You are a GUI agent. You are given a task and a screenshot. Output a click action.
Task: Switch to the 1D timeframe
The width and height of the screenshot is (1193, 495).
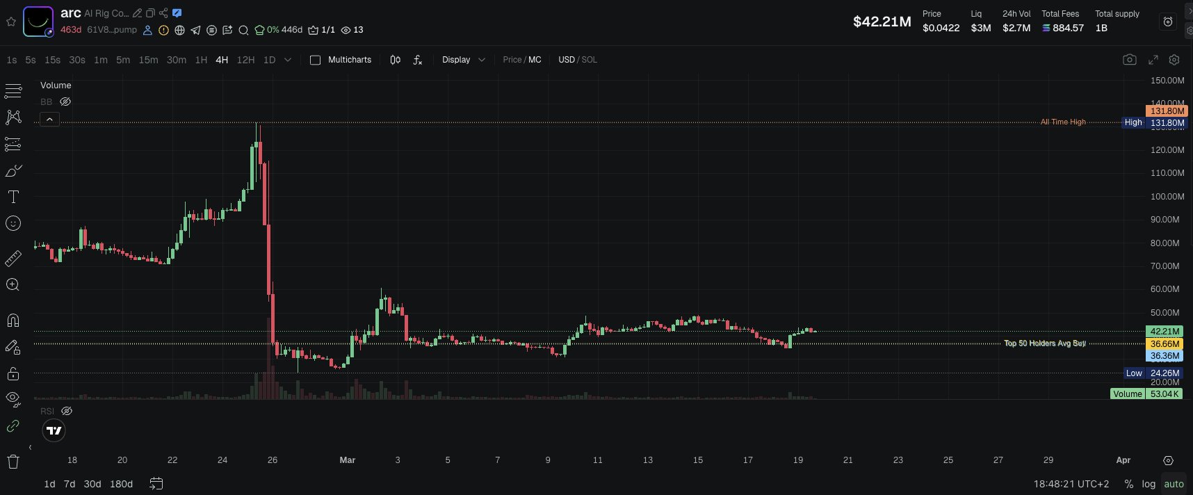tap(269, 60)
